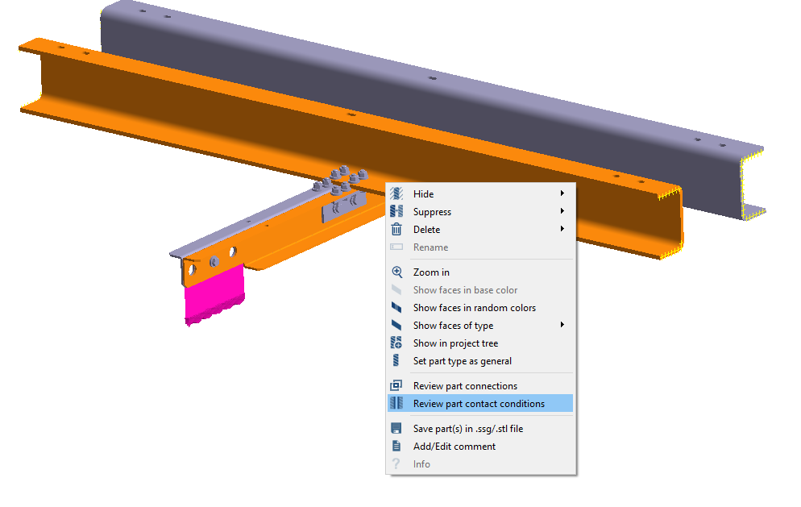Viewport: 801px width, 507px height.
Task: Expand the Delete submenu arrow
Action: click(x=562, y=228)
